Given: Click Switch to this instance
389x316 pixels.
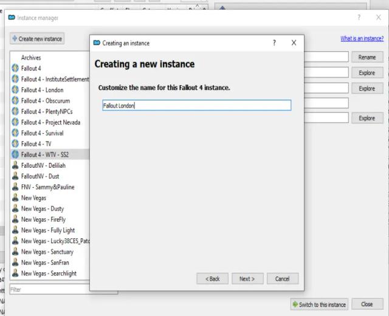Looking at the screenshot, I should tap(319, 304).
